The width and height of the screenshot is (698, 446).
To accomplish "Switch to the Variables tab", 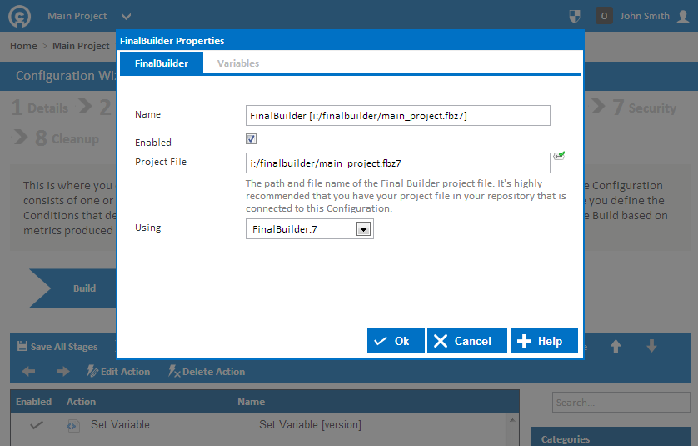I will [238, 63].
